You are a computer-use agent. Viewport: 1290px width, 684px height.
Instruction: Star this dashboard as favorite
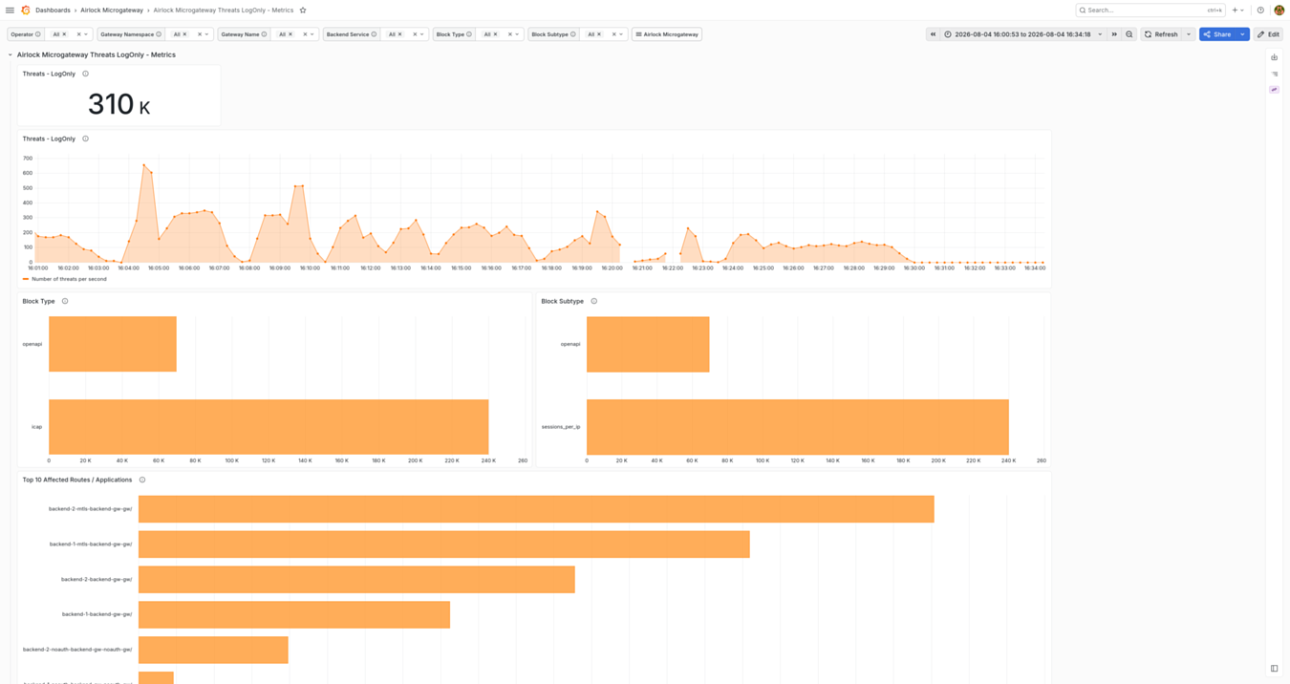(x=303, y=11)
